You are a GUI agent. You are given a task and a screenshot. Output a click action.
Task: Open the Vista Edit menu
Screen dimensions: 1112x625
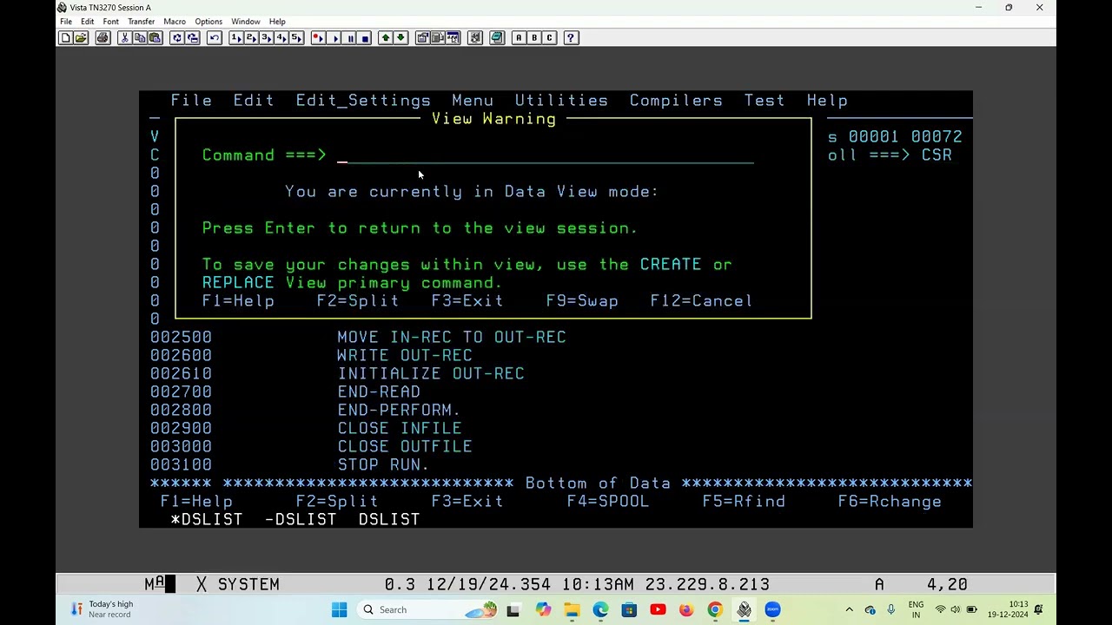(88, 22)
